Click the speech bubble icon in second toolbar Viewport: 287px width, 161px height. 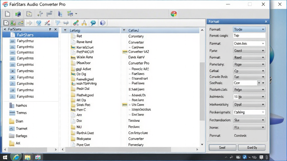click(93, 23)
